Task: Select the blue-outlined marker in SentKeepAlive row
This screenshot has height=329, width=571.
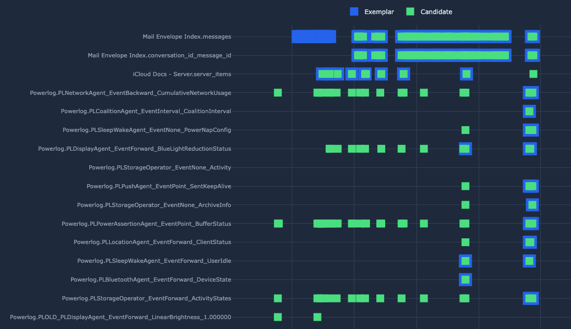Action: (531, 186)
